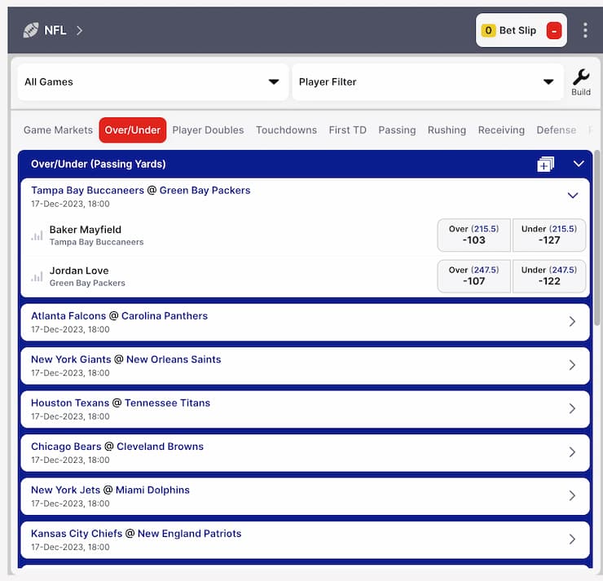Switch to the Game Markets tab
Image resolution: width=603 pixels, height=581 pixels.
click(x=58, y=130)
